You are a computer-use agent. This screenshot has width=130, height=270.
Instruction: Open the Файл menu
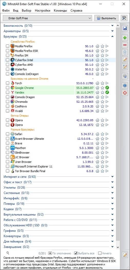[6, 11]
